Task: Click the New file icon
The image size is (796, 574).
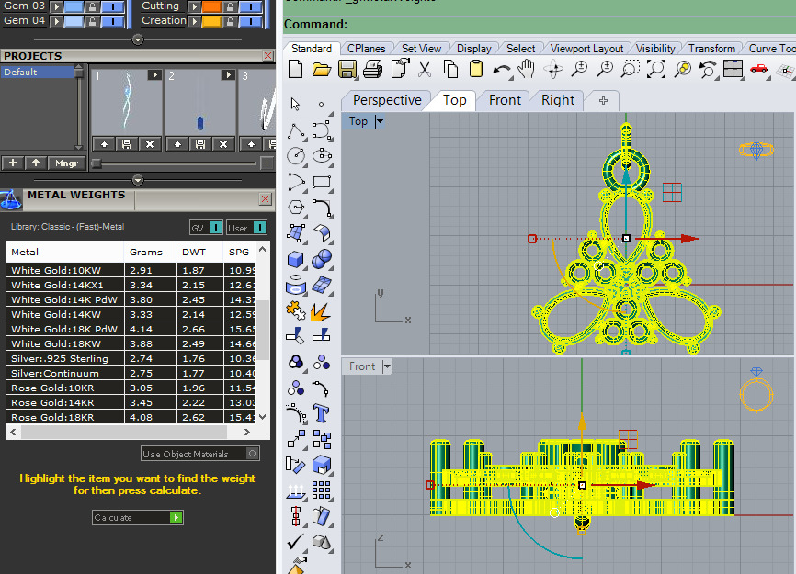Action: tap(295, 69)
